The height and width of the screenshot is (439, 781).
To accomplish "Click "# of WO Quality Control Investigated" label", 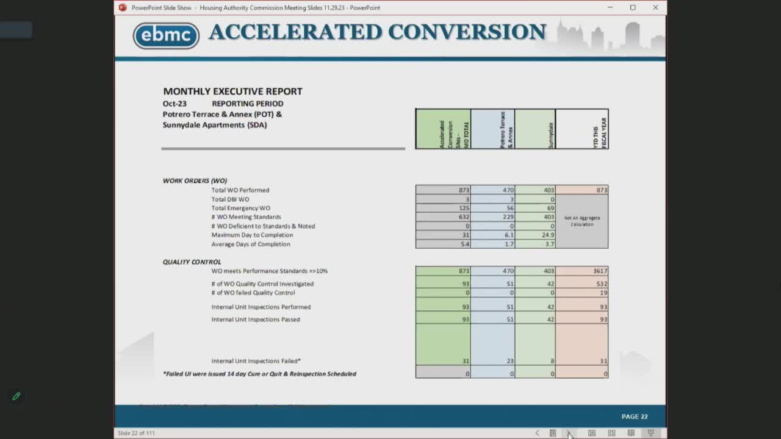I will (x=262, y=284).
